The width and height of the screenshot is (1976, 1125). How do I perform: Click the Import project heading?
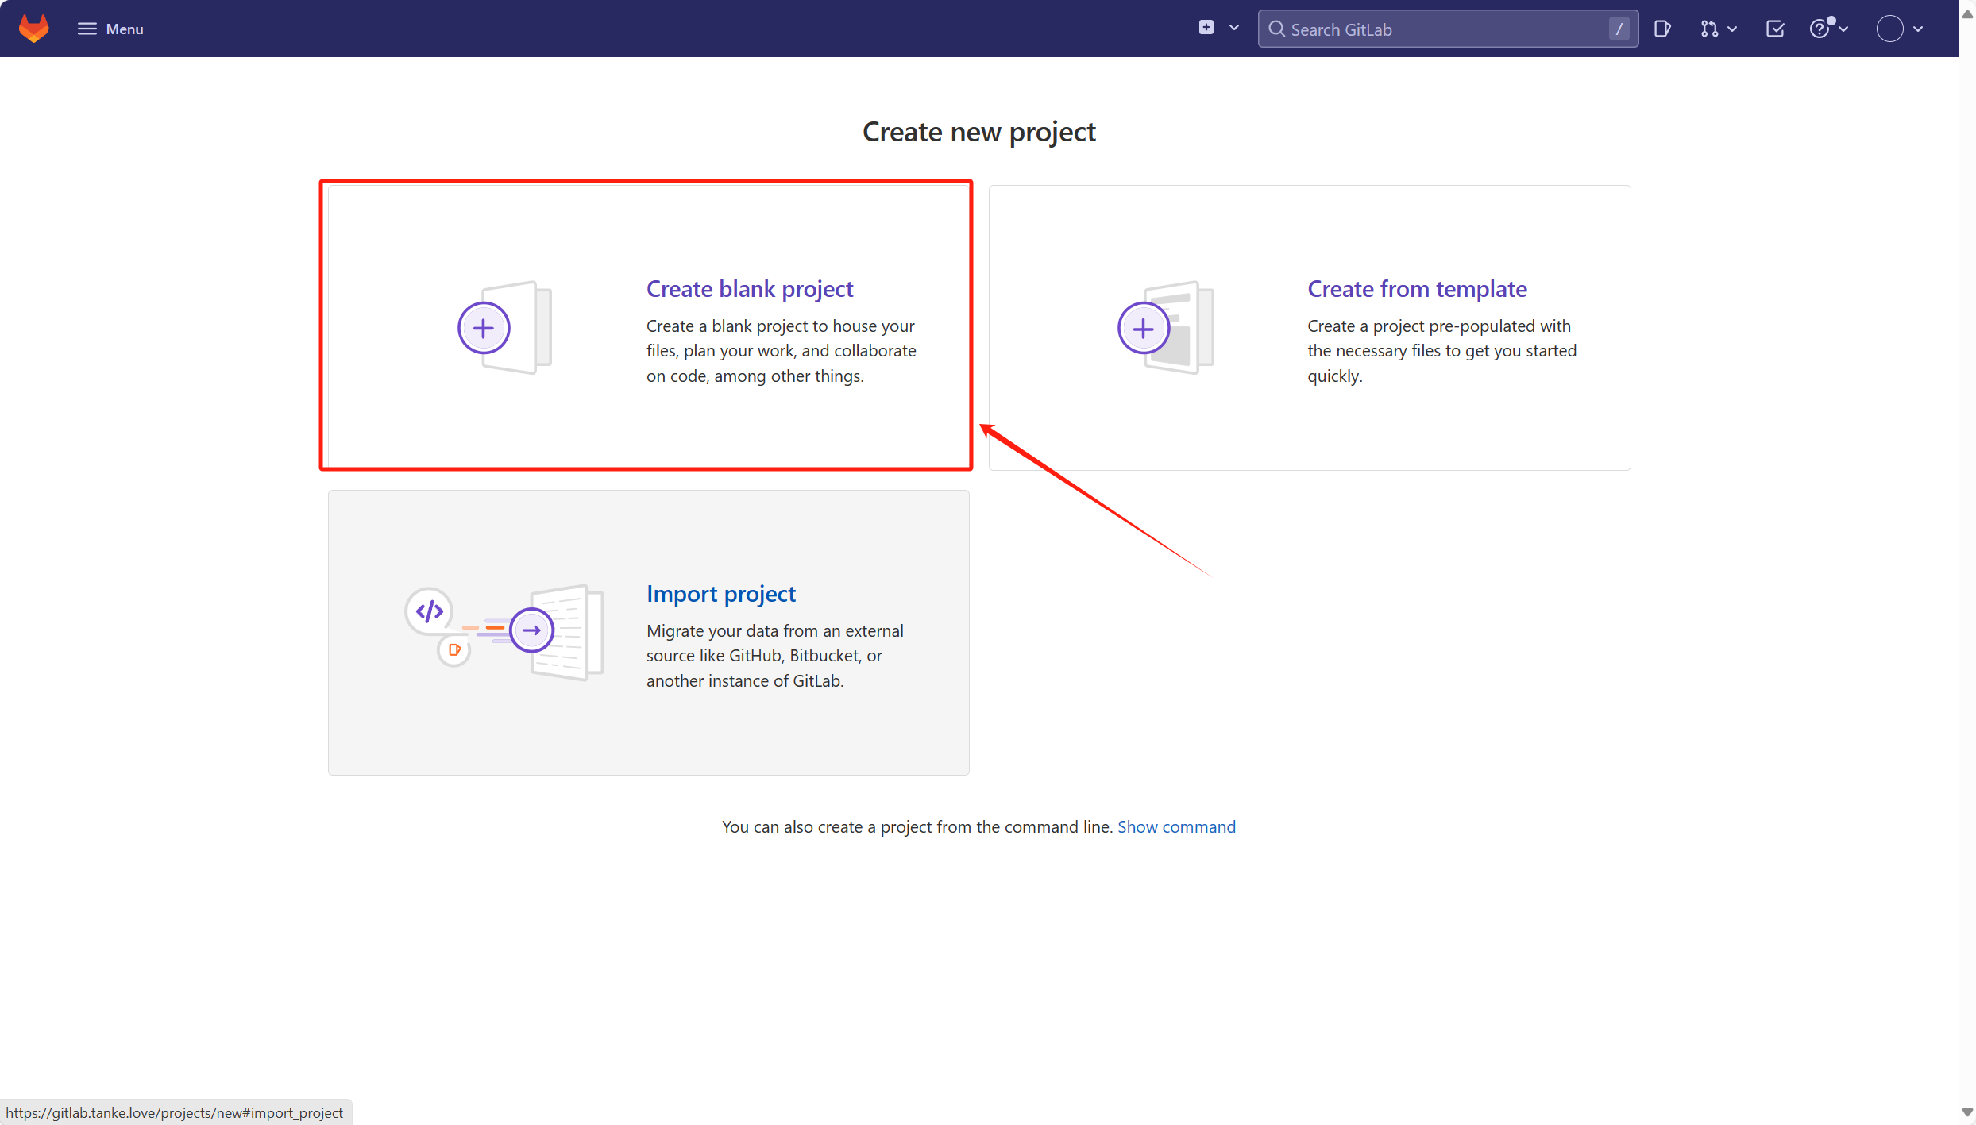[720, 594]
